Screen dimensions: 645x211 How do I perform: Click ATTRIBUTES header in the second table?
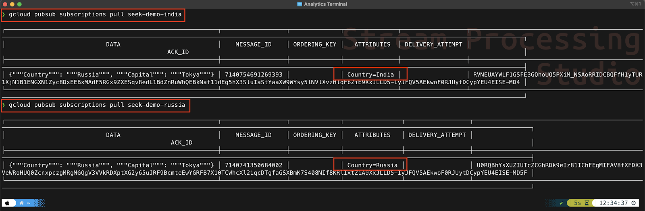(x=372, y=135)
